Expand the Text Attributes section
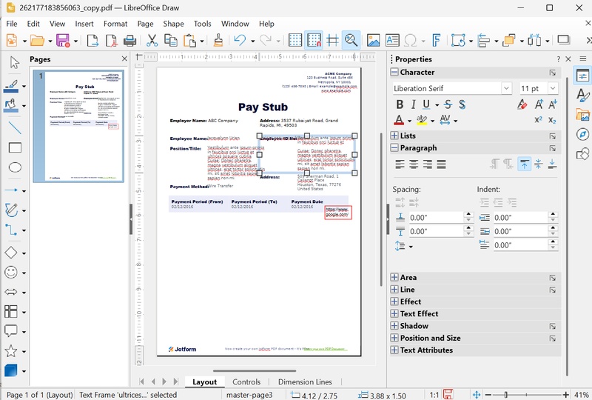592x400 pixels. pos(394,350)
